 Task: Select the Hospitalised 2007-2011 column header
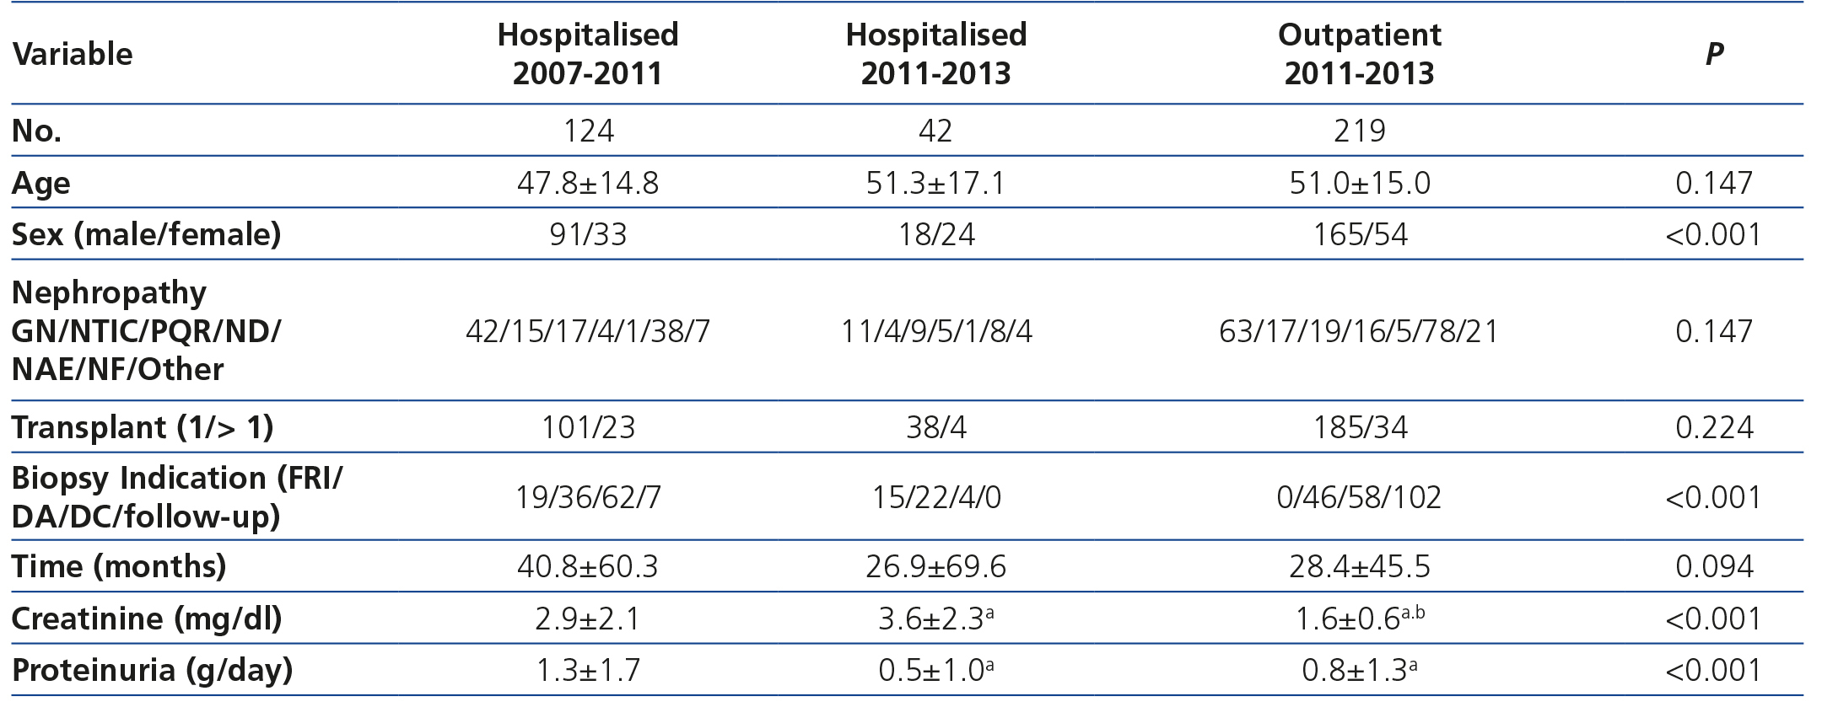pyautogui.click(x=588, y=54)
